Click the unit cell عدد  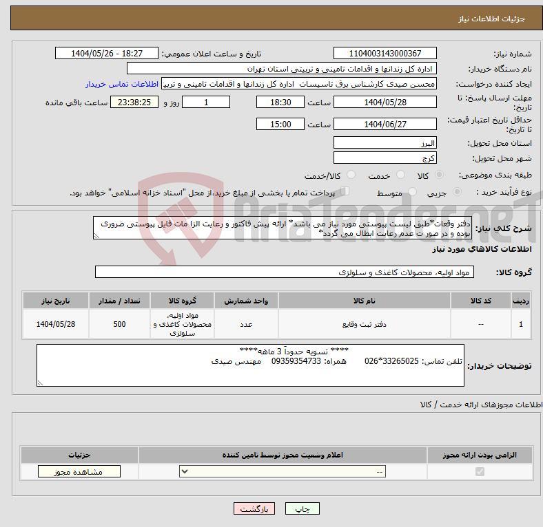point(246,324)
